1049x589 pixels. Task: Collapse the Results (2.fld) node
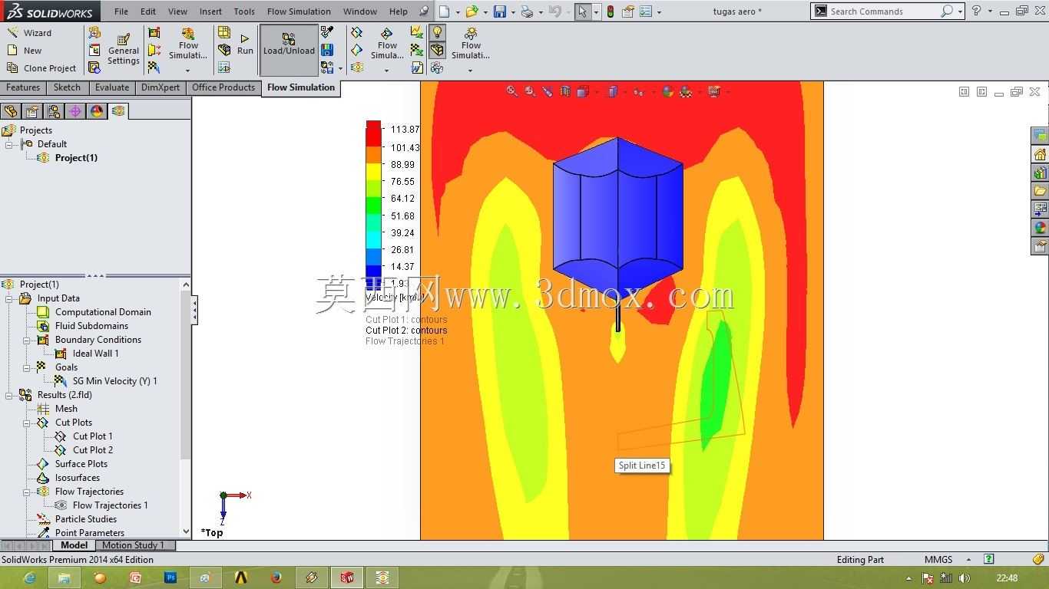(9, 395)
